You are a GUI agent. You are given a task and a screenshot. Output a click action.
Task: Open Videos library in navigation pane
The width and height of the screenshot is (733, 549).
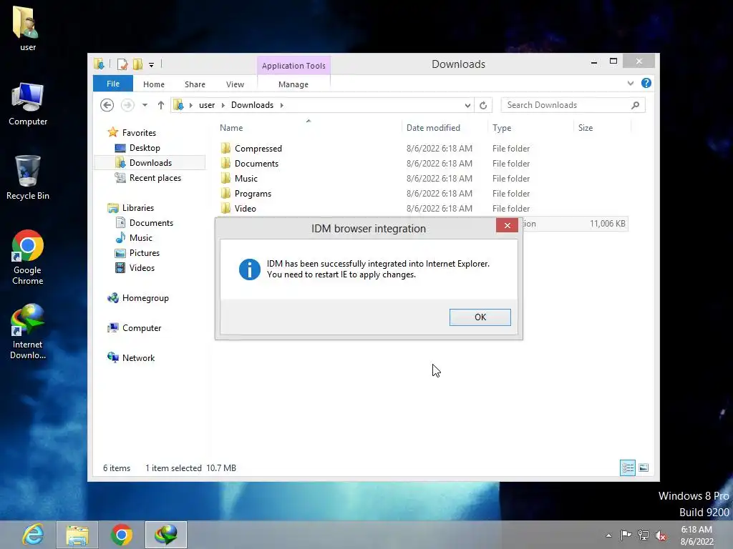pyautogui.click(x=142, y=267)
